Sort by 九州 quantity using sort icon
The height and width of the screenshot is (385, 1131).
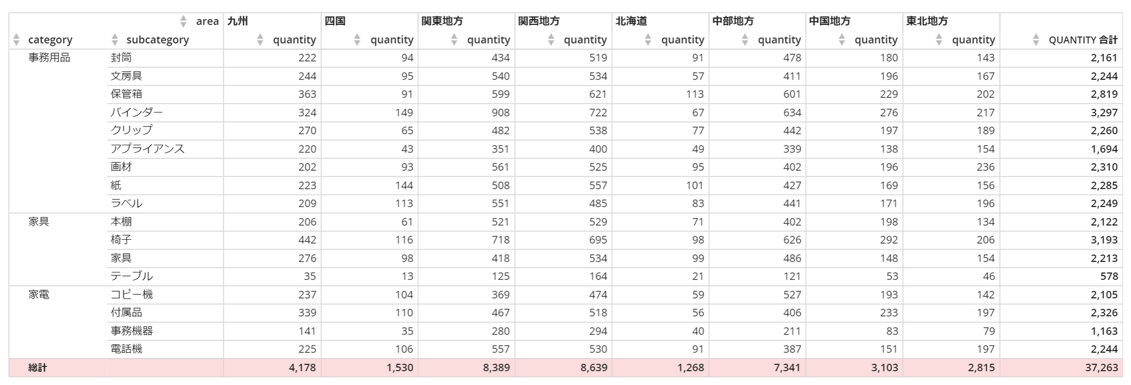click(x=260, y=40)
